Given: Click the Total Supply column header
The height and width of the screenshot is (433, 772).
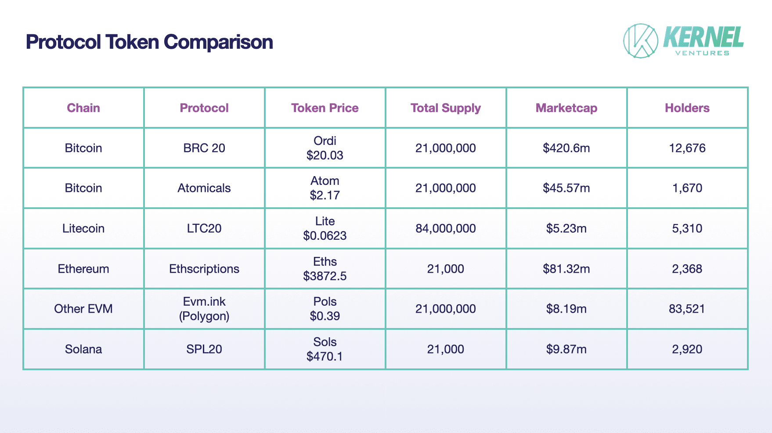Looking at the screenshot, I should click(x=446, y=108).
